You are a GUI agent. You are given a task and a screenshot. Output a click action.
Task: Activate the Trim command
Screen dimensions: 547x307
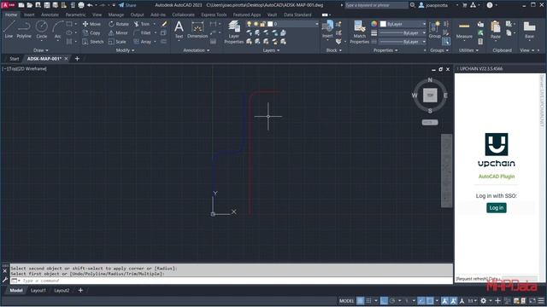pos(142,24)
